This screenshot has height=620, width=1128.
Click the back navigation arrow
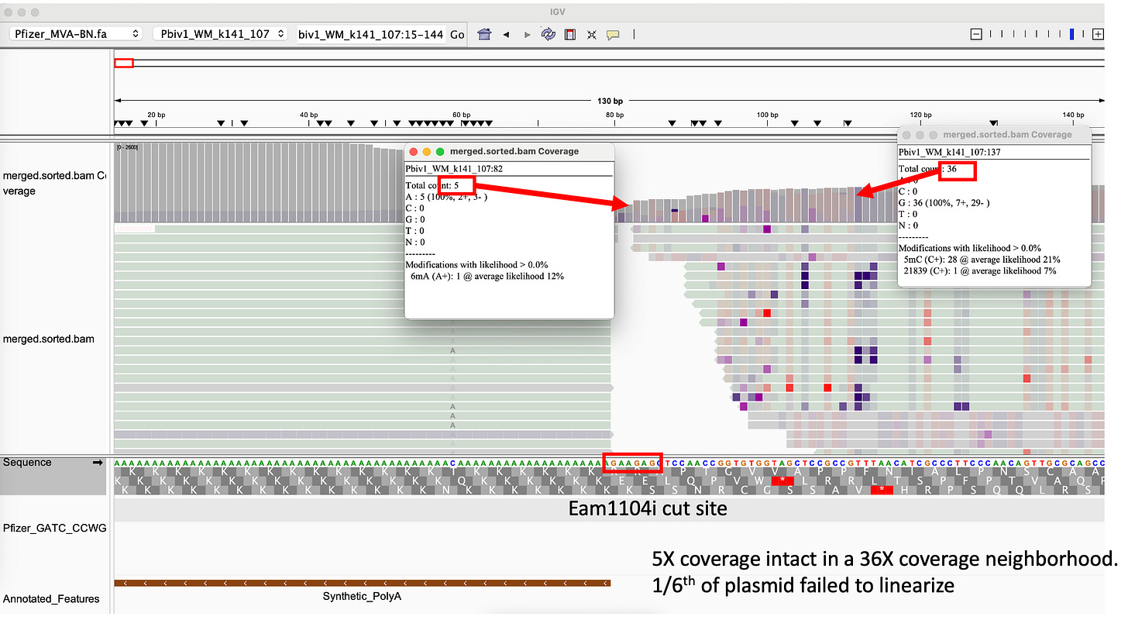[506, 34]
